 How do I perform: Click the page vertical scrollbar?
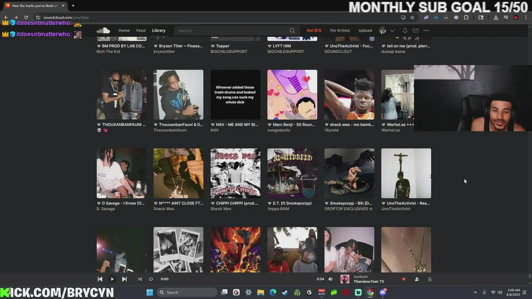point(530,276)
